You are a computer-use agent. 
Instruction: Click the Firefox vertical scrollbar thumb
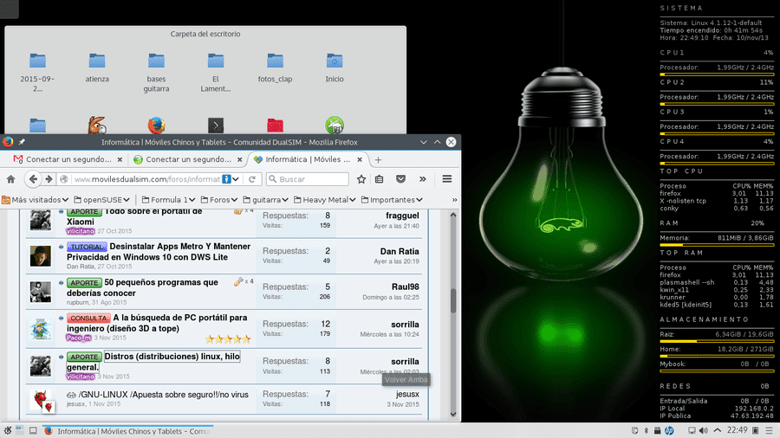453,300
